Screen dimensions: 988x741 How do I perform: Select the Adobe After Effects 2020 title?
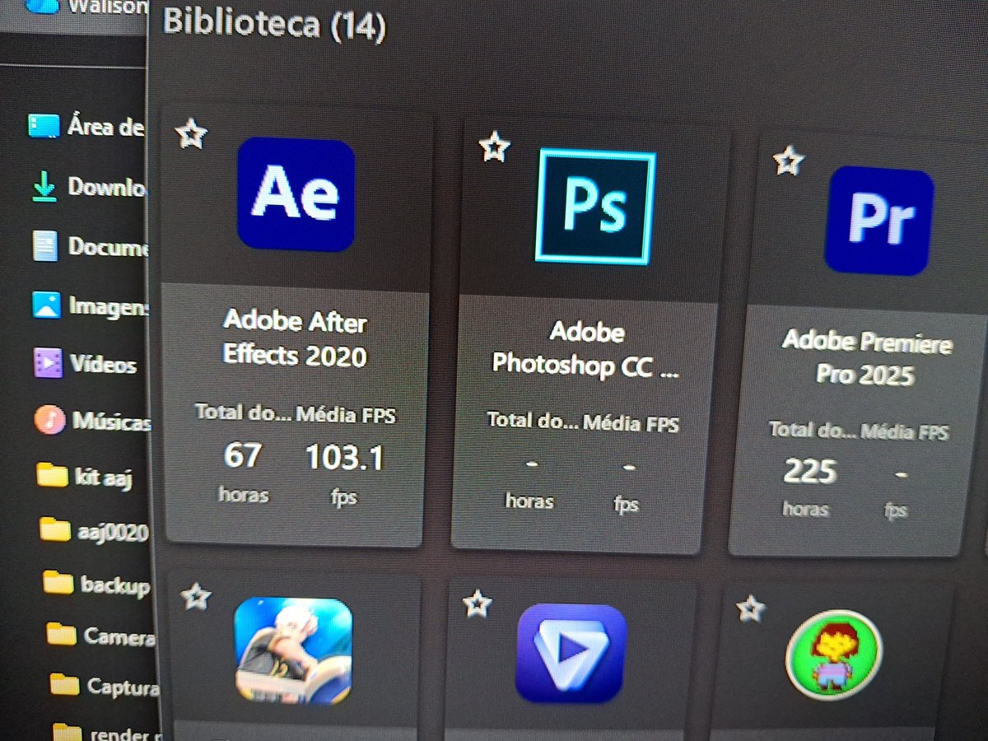pyautogui.click(x=296, y=338)
